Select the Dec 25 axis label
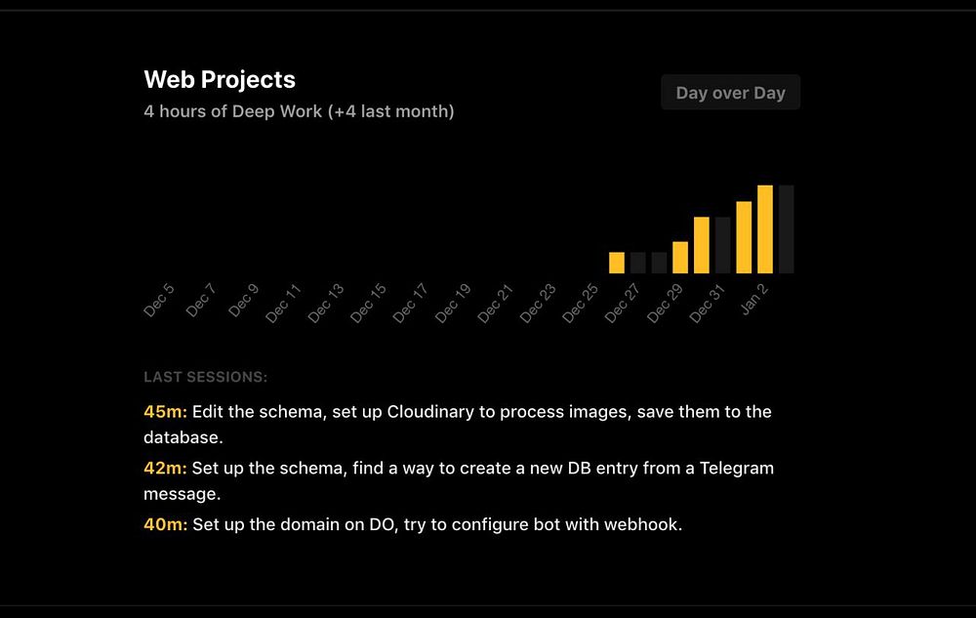The width and height of the screenshot is (976, 618). point(580,304)
